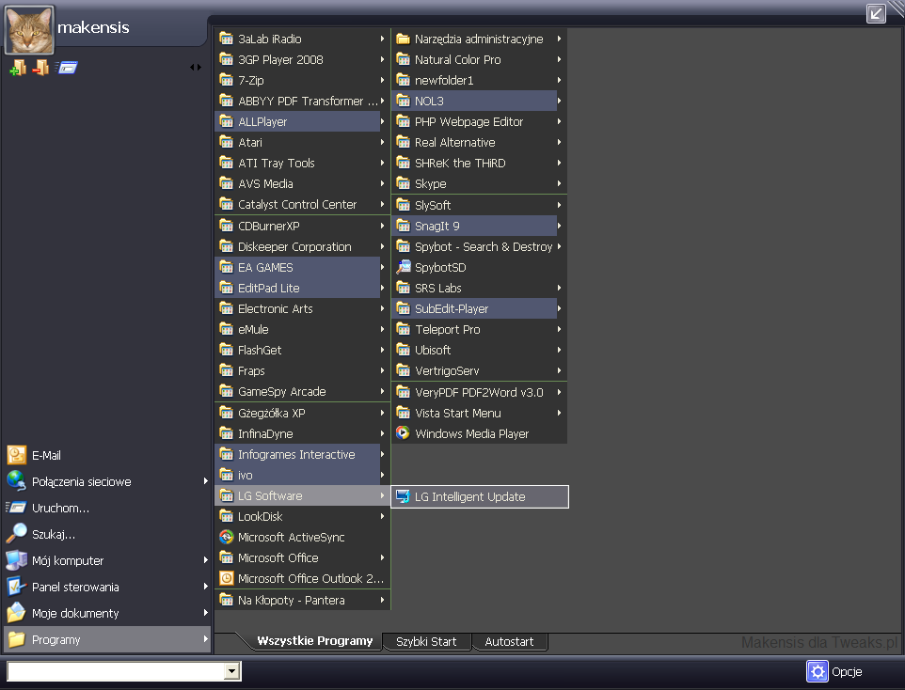The height and width of the screenshot is (690, 905).
Task: Click the cat user avatar picture
Action: 29,30
